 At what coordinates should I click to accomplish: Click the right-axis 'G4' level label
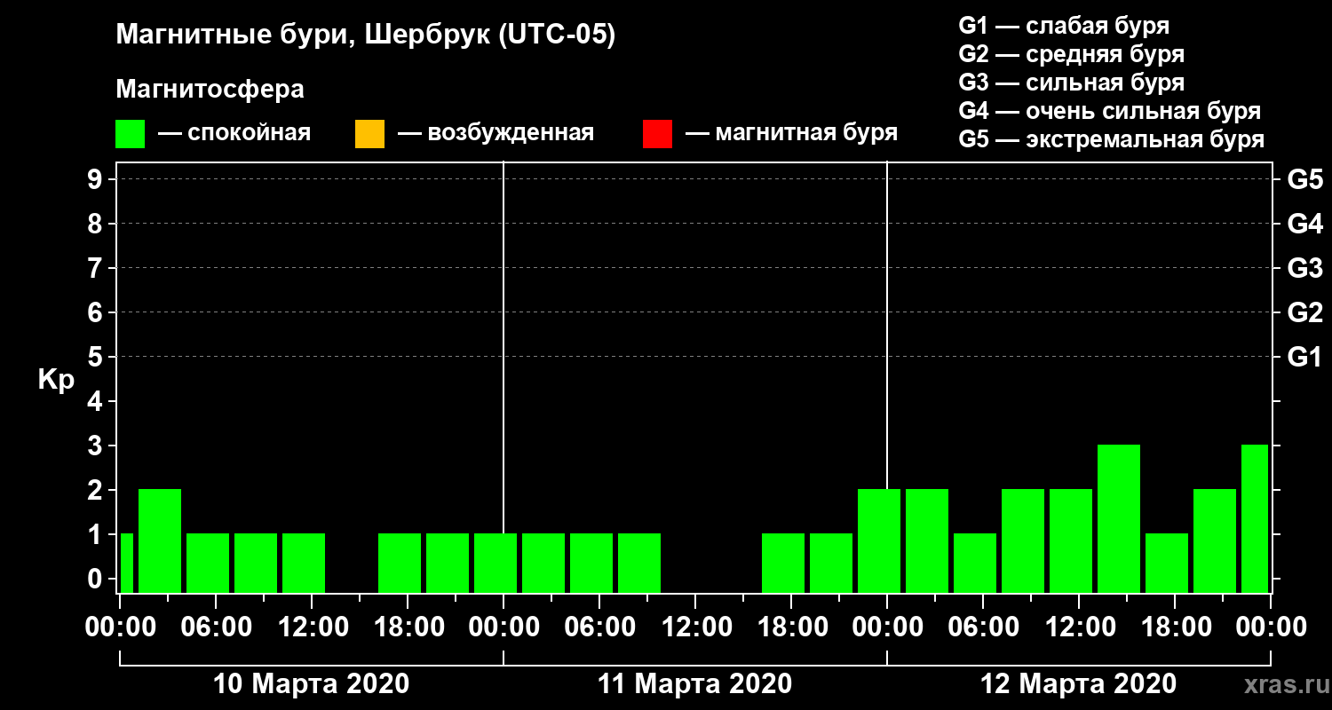(1304, 224)
